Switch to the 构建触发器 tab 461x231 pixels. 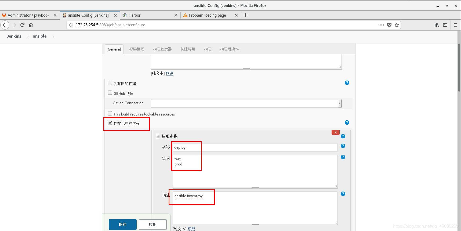[x=162, y=49]
